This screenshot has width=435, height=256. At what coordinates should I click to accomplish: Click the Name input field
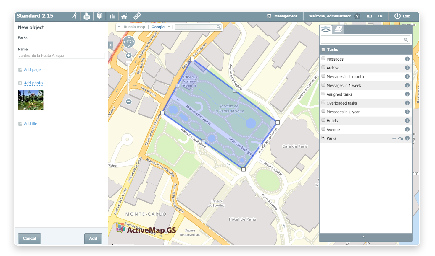(x=61, y=56)
